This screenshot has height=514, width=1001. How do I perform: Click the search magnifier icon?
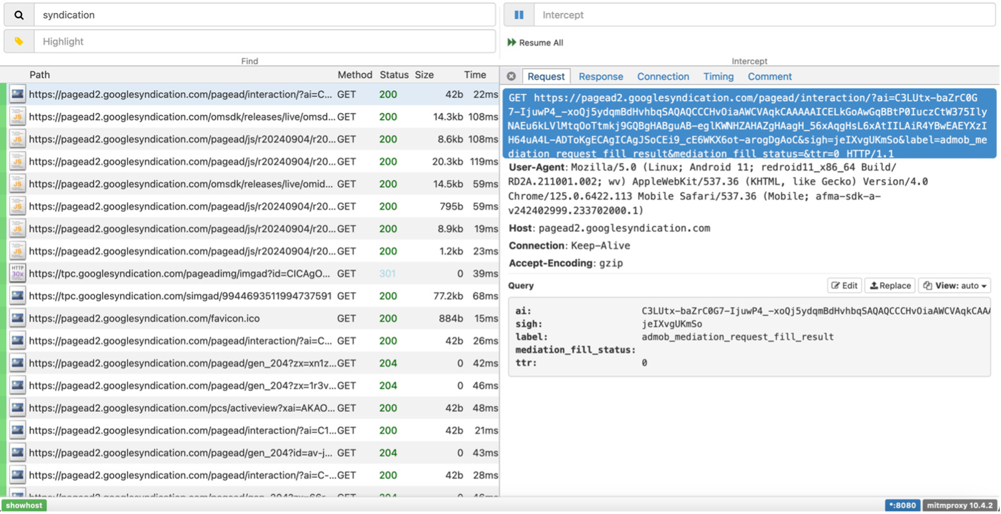[x=19, y=15]
